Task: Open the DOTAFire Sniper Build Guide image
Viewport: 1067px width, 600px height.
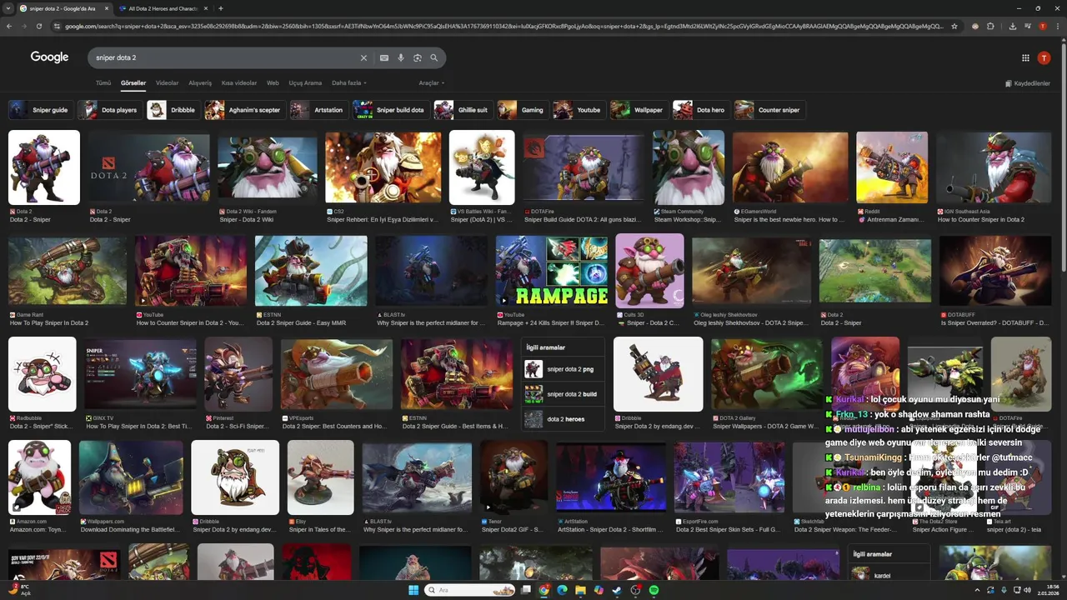Action: click(584, 167)
